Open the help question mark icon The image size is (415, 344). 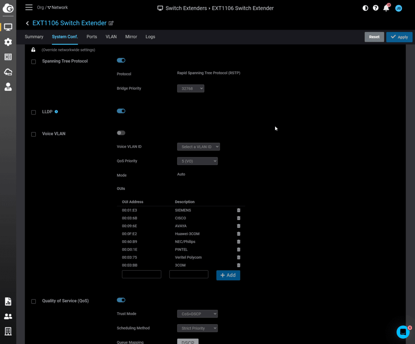click(x=376, y=8)
